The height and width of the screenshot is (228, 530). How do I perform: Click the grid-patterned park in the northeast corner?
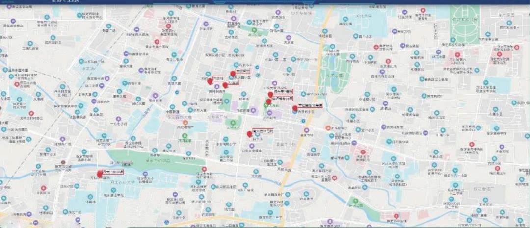click(464, 27)
